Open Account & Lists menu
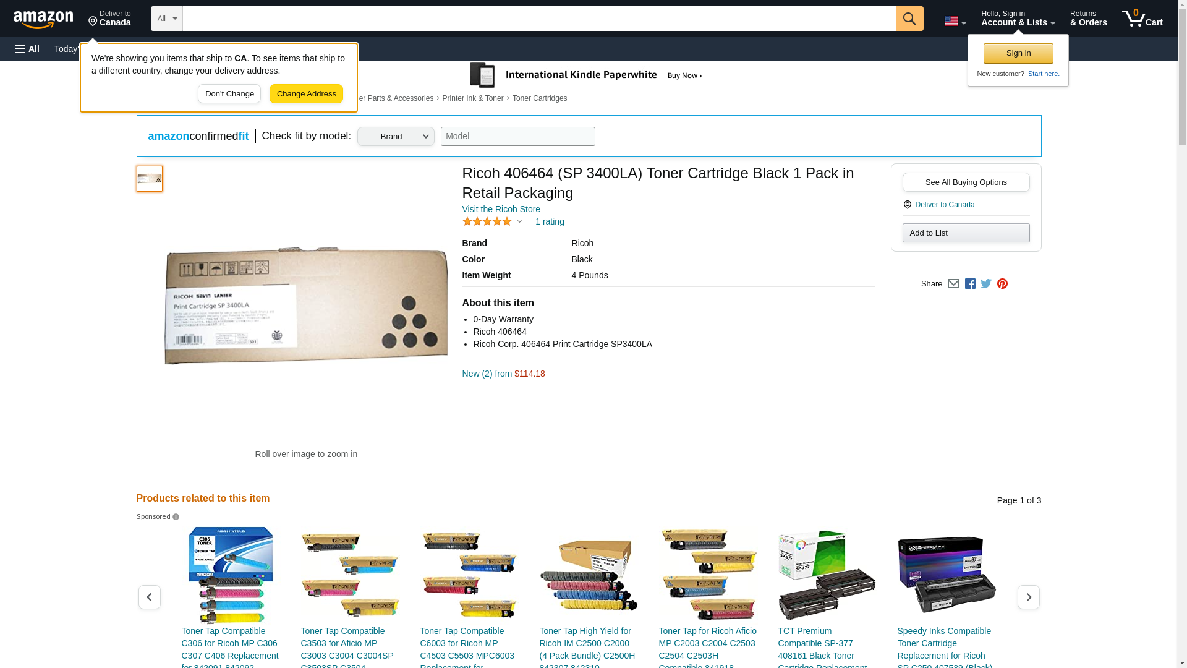This screenshot has width=1187, height=668. point(1018,19)
